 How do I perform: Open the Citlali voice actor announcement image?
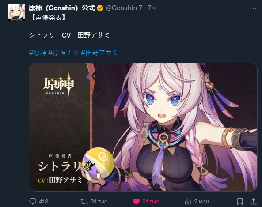tap(143, 127)
